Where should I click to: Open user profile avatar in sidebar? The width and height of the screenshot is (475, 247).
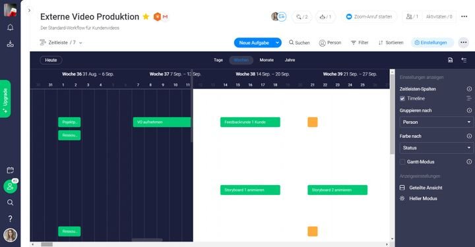pos(11,235)
